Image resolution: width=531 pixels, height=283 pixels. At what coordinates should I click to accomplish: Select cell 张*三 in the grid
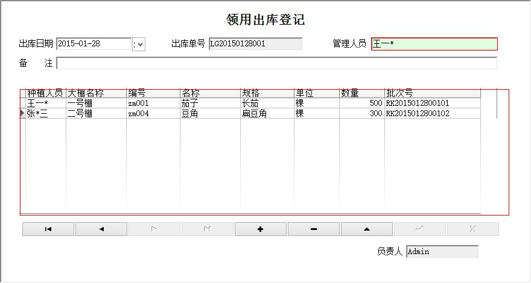tap(46, 113)
